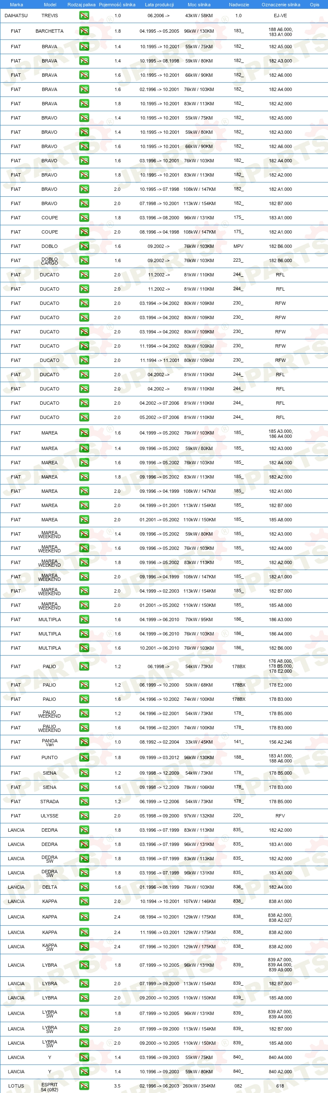
Task: Click the fuel icon in the Fiat Panda Van row
Action: tap(84, 742)
